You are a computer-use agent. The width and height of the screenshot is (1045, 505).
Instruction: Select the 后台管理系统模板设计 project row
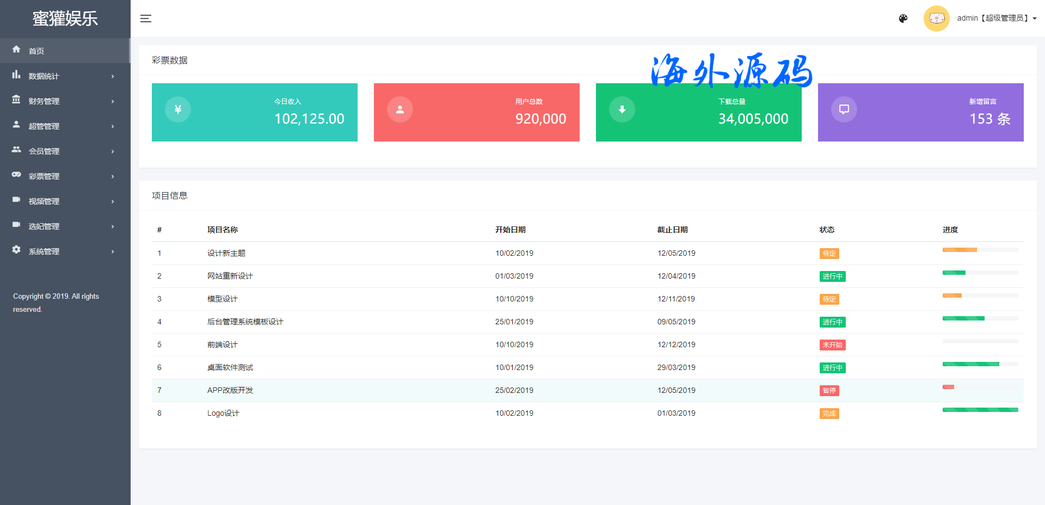tap(245, 322)
